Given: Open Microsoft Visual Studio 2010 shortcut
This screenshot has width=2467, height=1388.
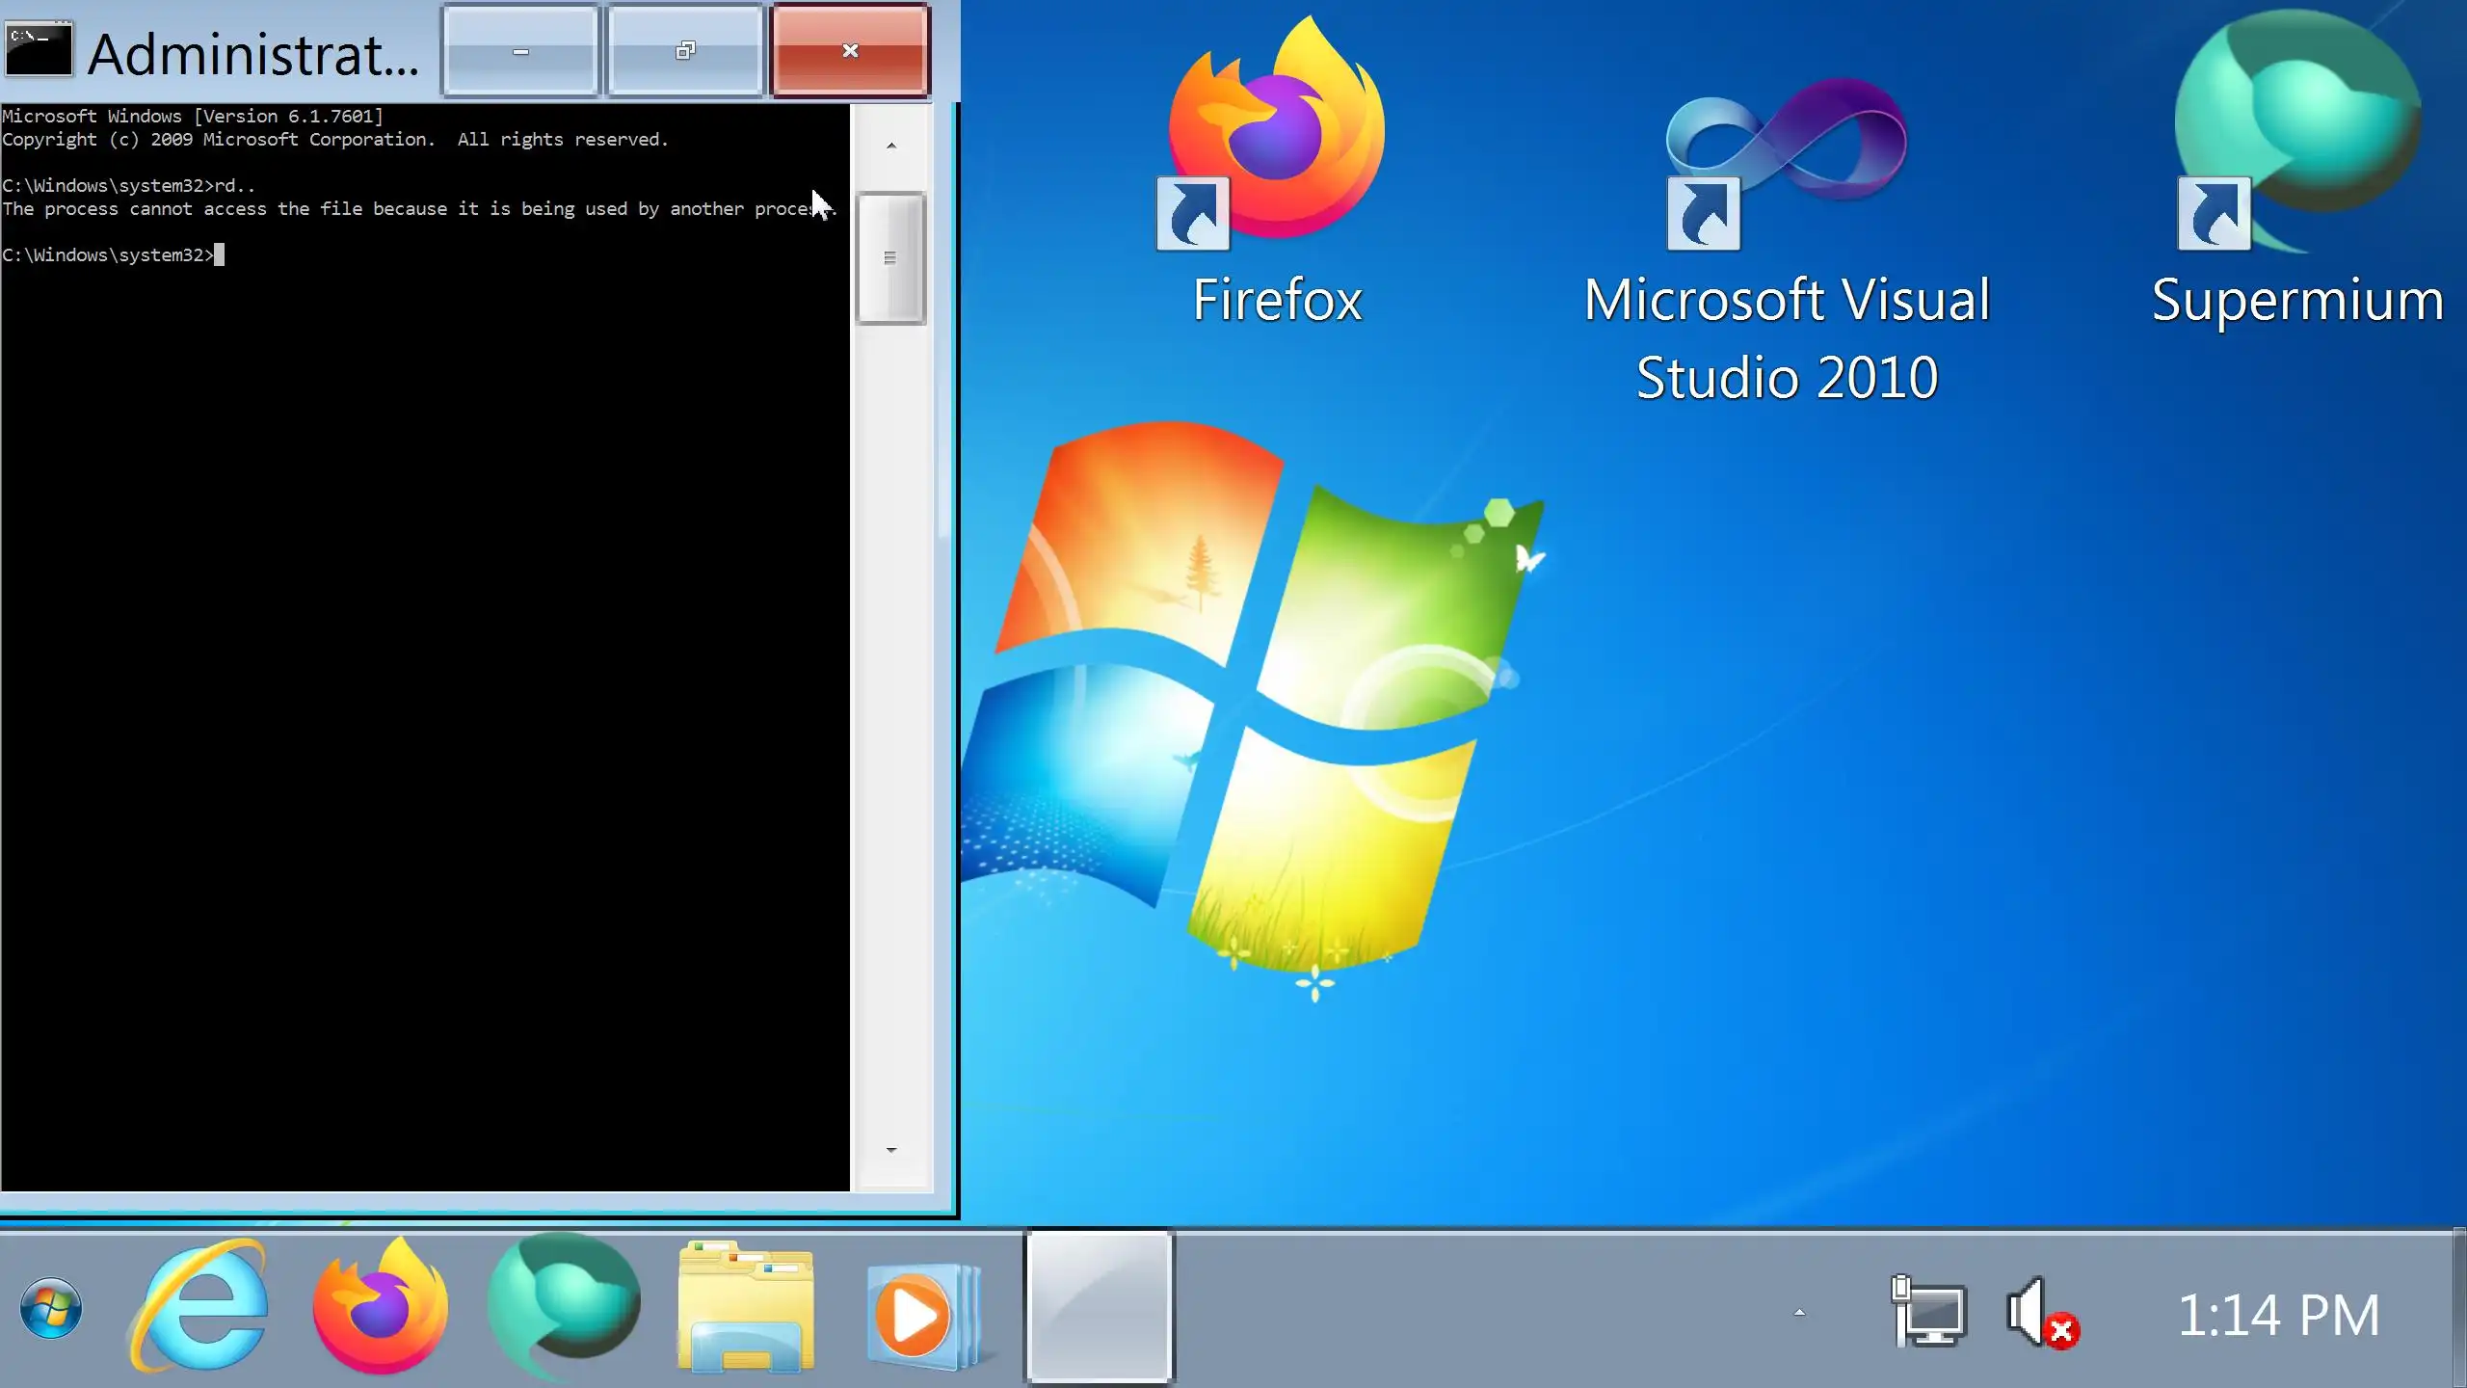Looking at the screenshot, I should click(x=1786, y=145).
